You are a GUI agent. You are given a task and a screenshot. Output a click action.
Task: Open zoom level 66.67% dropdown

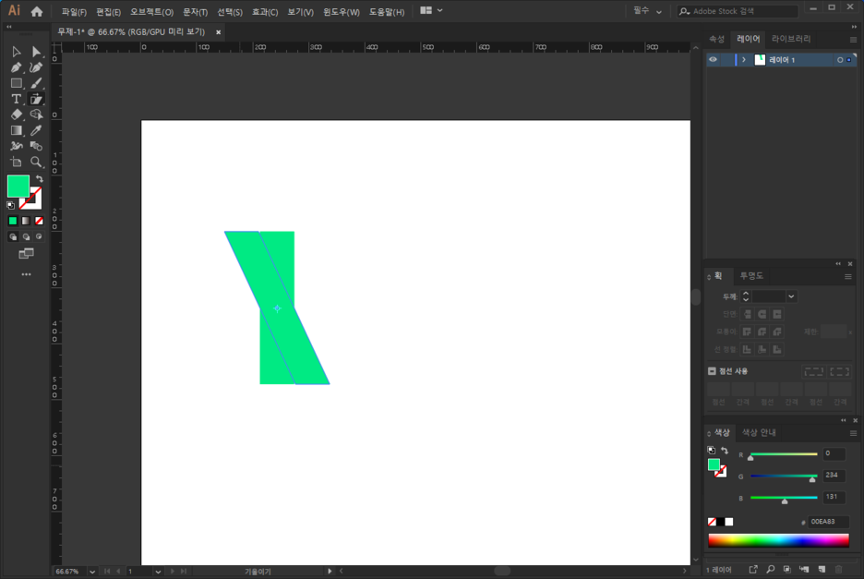(x=92, y=572)
